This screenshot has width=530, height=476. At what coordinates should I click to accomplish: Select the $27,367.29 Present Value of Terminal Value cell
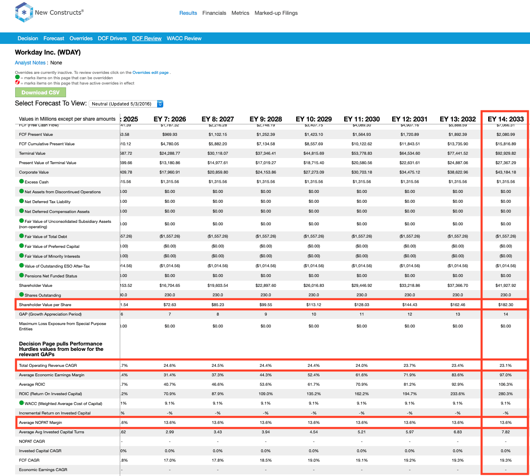click(506, 163)
